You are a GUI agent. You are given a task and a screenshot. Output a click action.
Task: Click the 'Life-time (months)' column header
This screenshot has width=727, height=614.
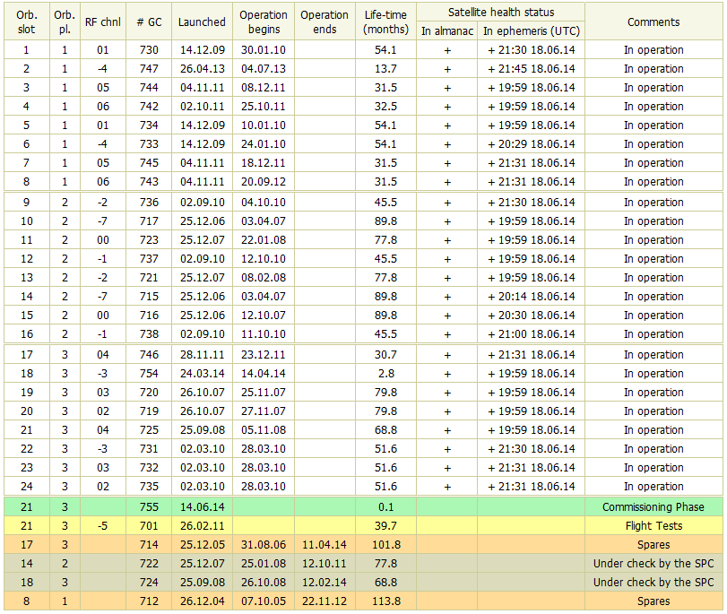386,22
